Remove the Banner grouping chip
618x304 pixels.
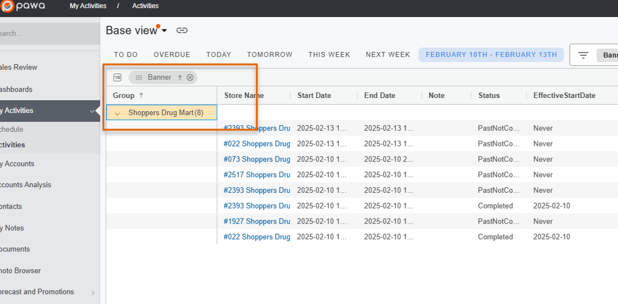[x=190, y=78]
